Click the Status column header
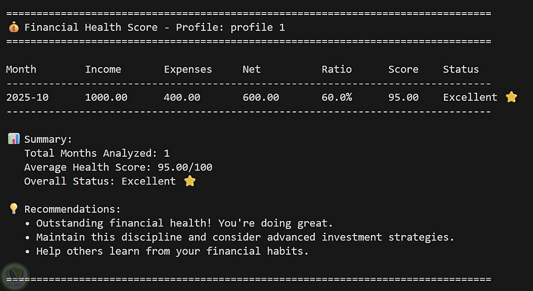 pyautogui.click(x=461, y=69)
